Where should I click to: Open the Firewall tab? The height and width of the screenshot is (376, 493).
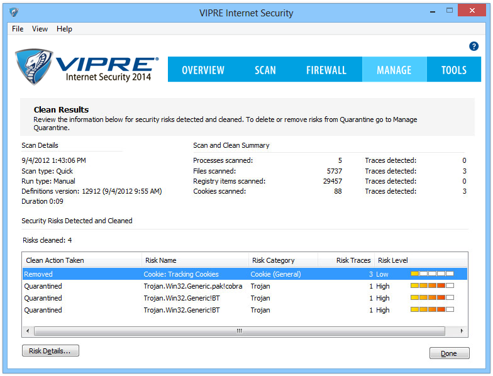click(x=326, y=70)
